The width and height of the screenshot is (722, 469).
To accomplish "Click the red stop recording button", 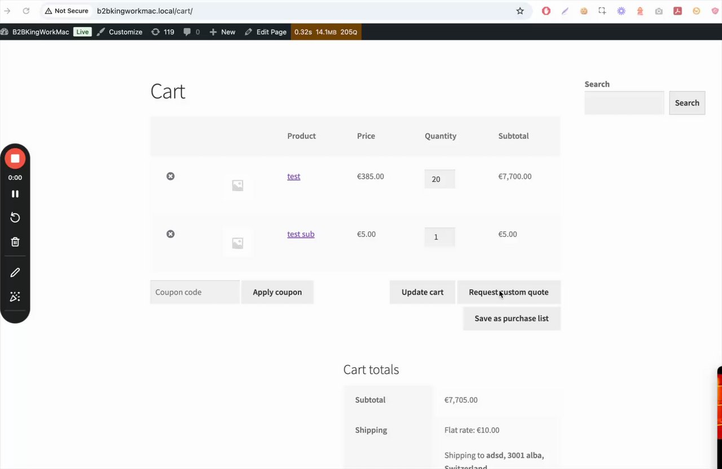I will point(15,159).
